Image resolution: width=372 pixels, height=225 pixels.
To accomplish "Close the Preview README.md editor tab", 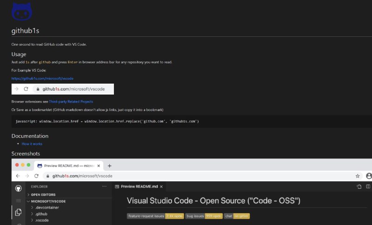I will click(161, 187).
